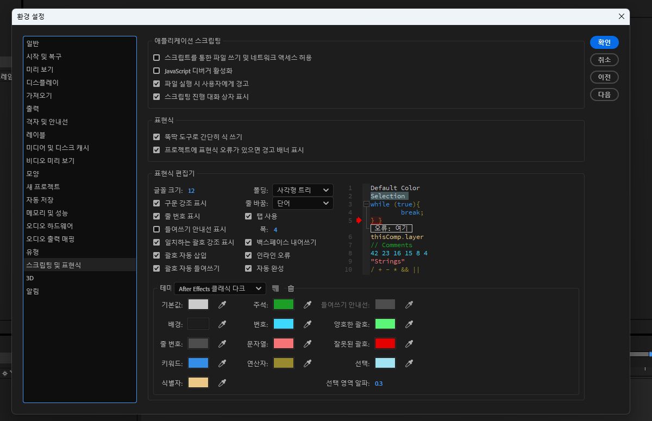Click the 배경 color swatch

pos(198,324)
